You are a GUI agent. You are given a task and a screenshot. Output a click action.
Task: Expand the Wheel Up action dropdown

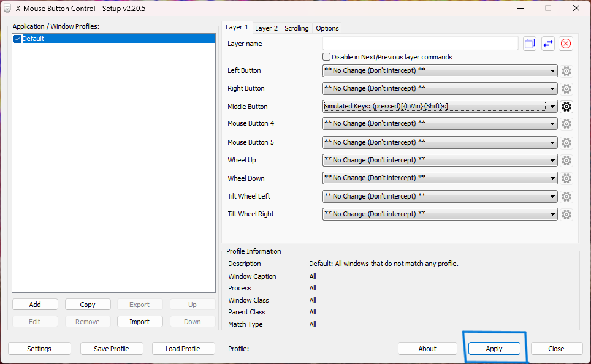pyautogui.click(x=440, y=160)
